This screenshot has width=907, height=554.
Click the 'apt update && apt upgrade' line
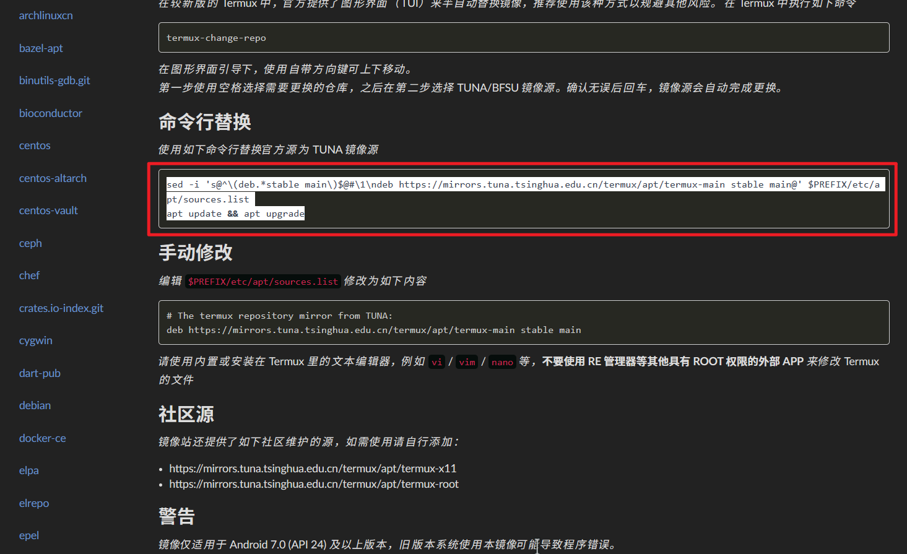235,214
